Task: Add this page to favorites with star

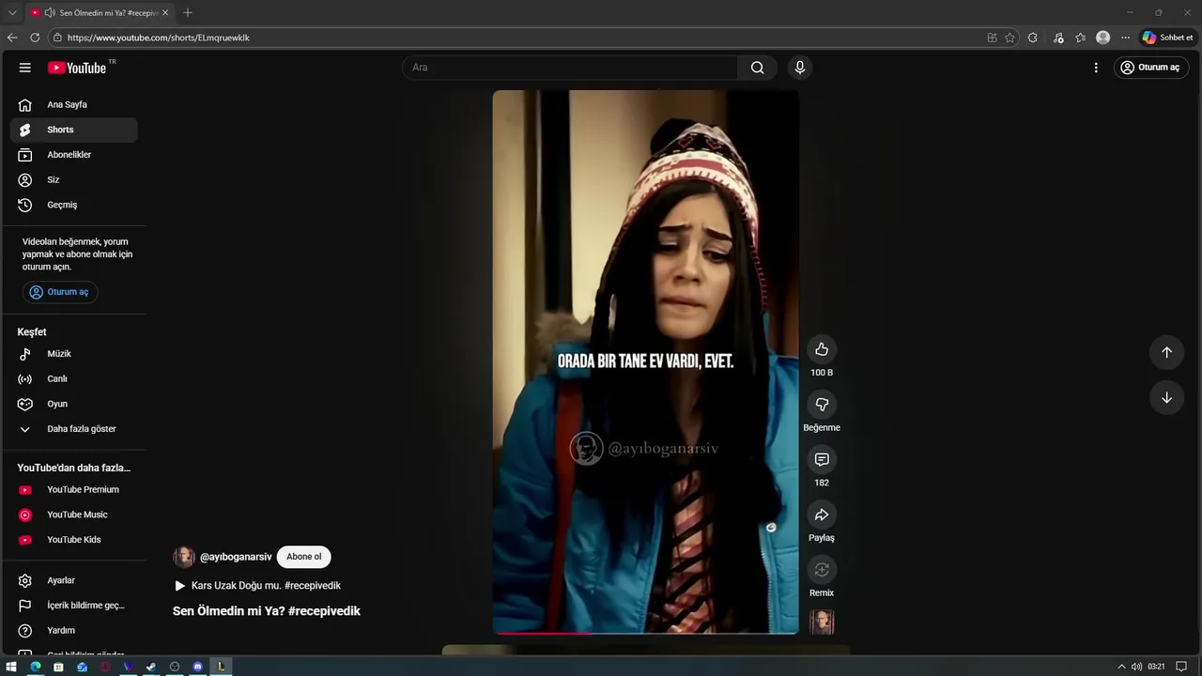Action: click(1009, 38)
